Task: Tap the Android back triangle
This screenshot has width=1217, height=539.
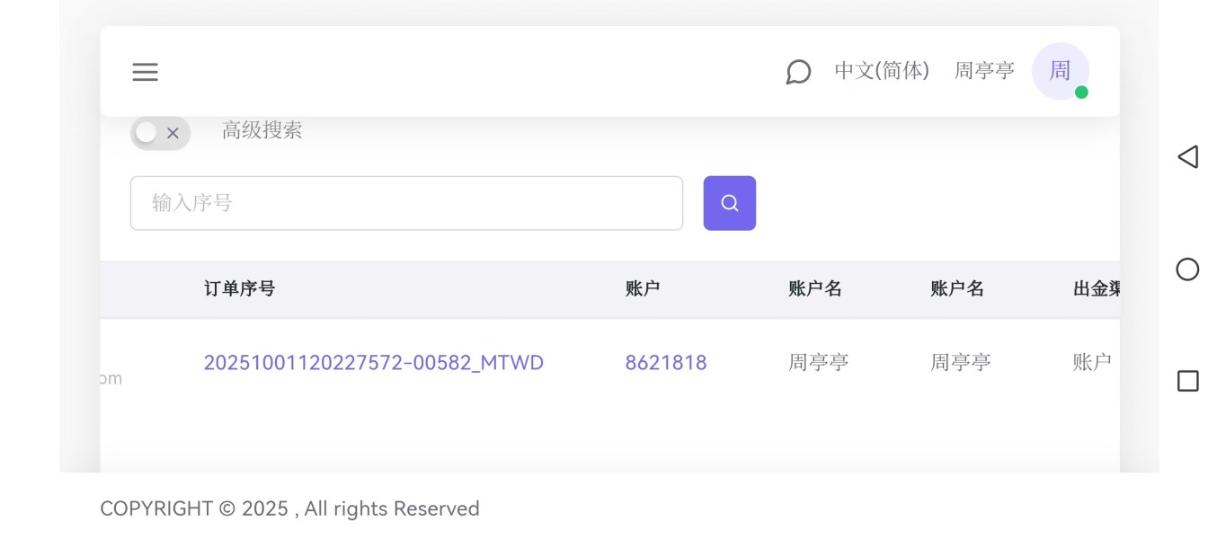Action: (1187, 157)
